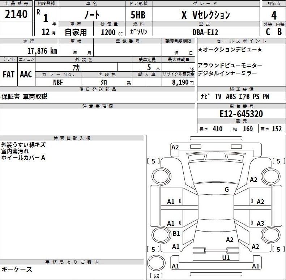Click the 純正装備 header
The width and height of the screenshot is (286, 280).
click(241, 89)
